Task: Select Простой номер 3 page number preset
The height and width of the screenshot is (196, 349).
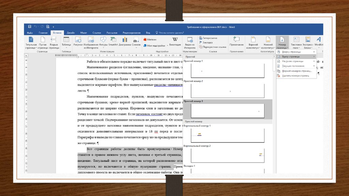Action: click(x=227, y=109)
